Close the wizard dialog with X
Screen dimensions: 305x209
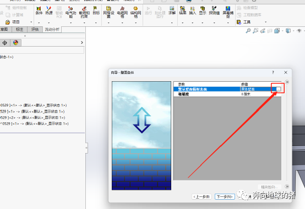pos(286,72)
